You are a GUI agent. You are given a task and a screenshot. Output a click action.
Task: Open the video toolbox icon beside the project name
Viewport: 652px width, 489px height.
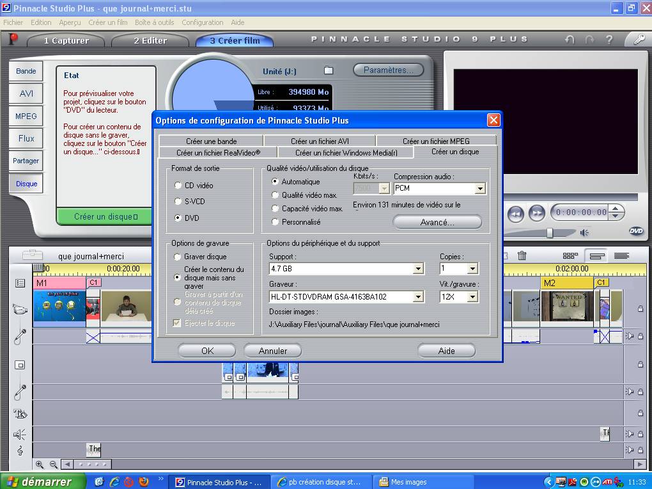click(33, 255)
